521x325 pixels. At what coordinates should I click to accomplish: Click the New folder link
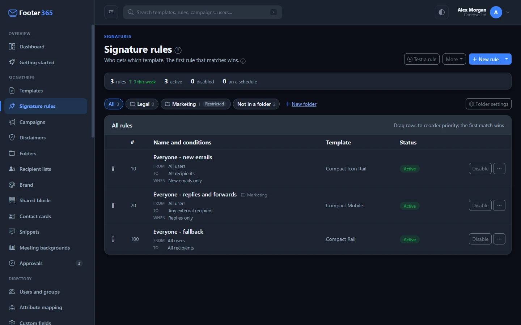coord(301,104)
